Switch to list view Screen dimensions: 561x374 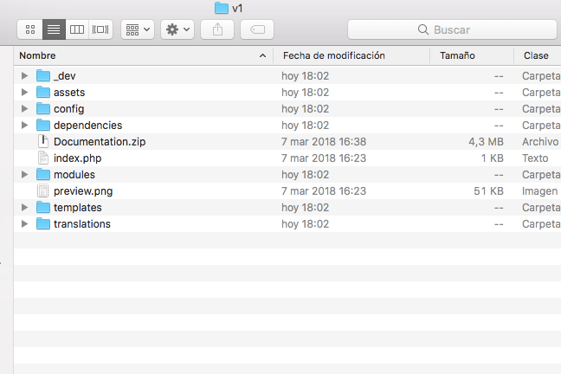[54, 29]
